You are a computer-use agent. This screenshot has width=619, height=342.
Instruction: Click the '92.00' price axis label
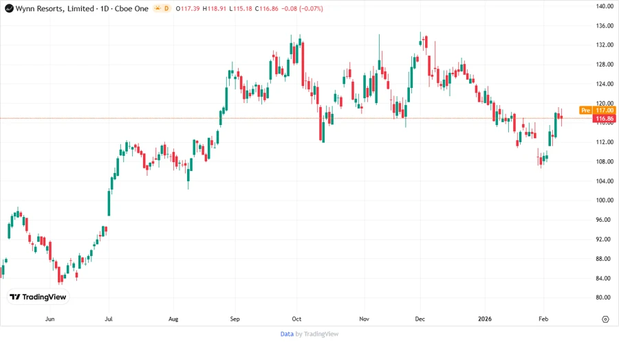605,239
